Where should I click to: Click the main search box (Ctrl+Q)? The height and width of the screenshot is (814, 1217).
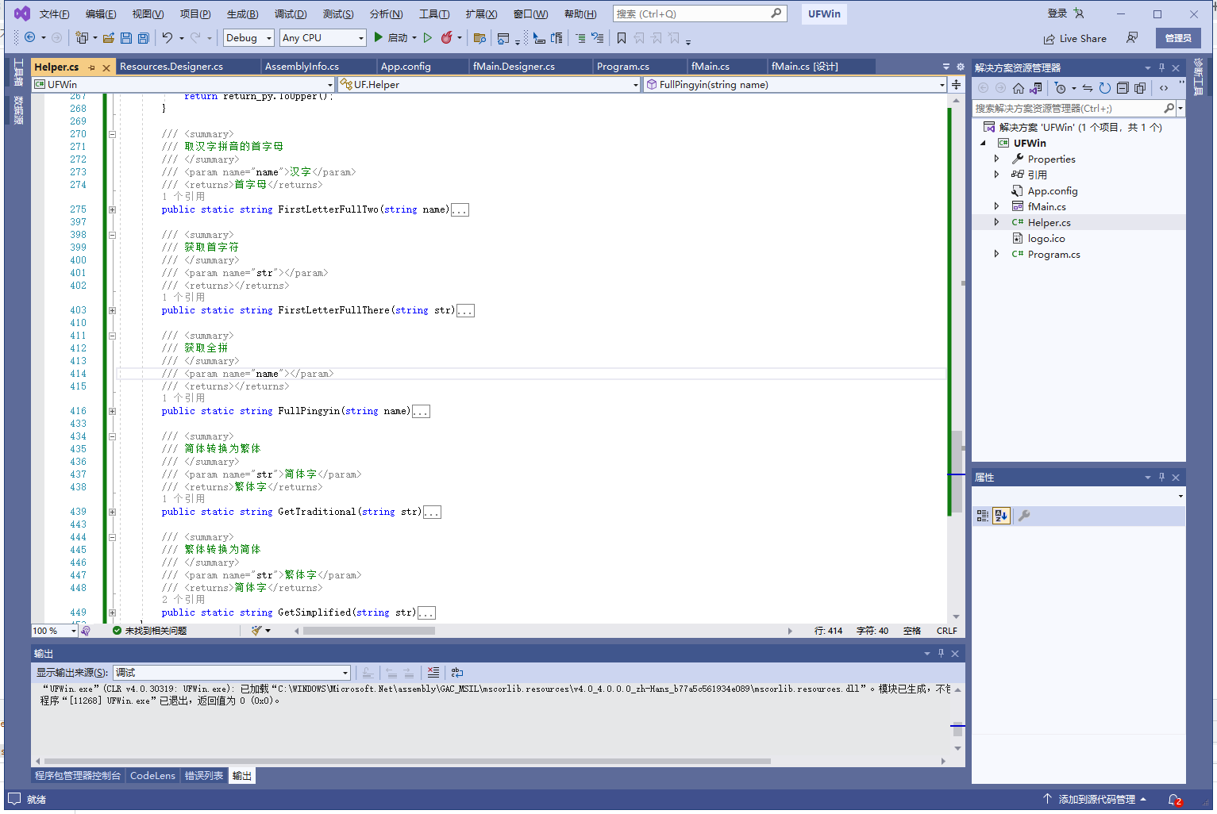699,13
